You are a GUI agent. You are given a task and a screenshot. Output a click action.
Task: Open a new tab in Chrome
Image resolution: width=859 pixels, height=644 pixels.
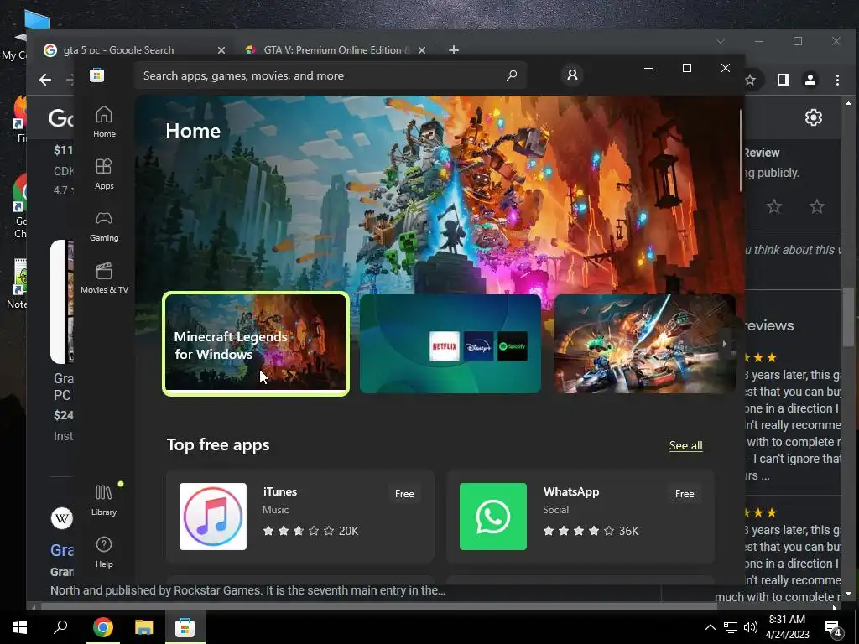[x=454, y=49]
